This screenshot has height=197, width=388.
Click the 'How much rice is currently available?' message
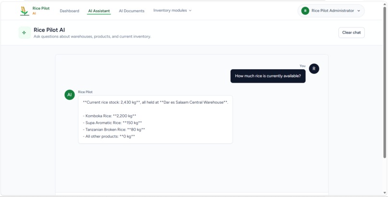coord(268,76)
